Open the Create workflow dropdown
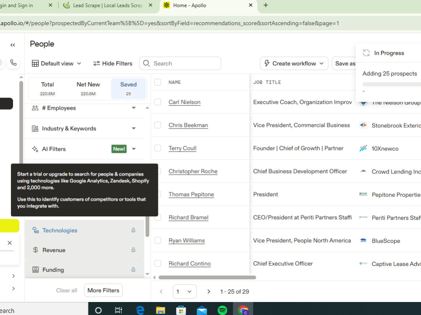Image resolution: width=421 pixels, height=315 pixels. 321,63
